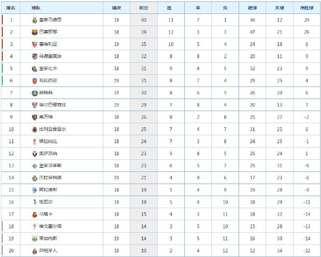
Task: Click the Real Madrid crest icon
Action: (34, 20)
